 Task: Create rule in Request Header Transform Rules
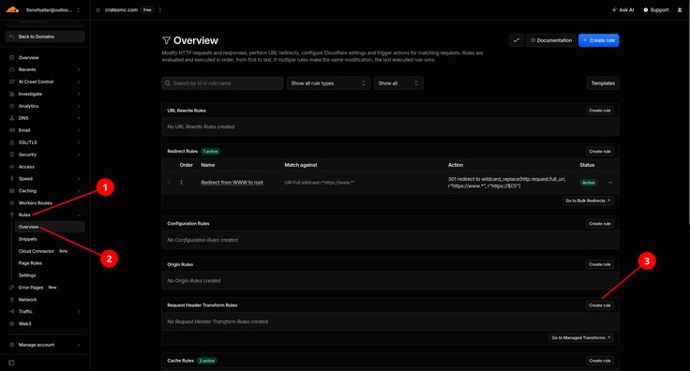[600, 305]
